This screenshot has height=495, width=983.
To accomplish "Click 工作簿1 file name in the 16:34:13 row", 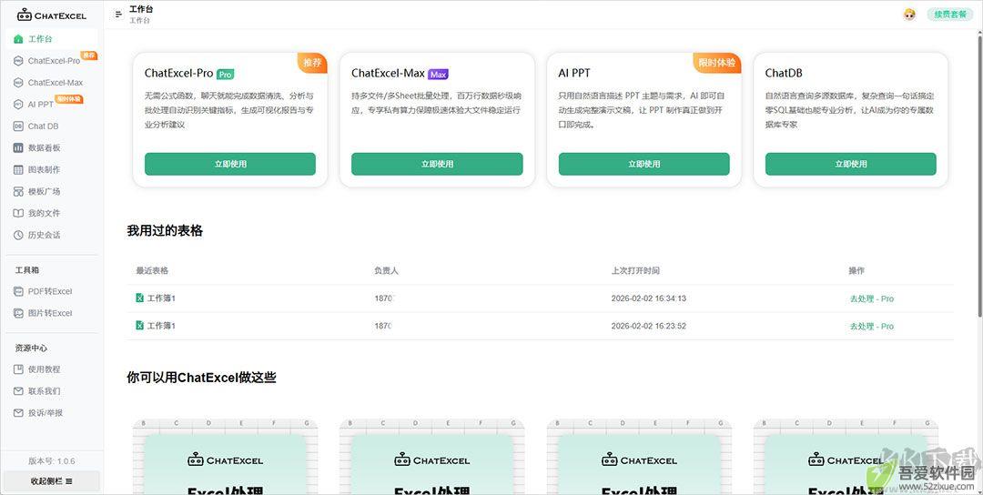I will [161, 298].
